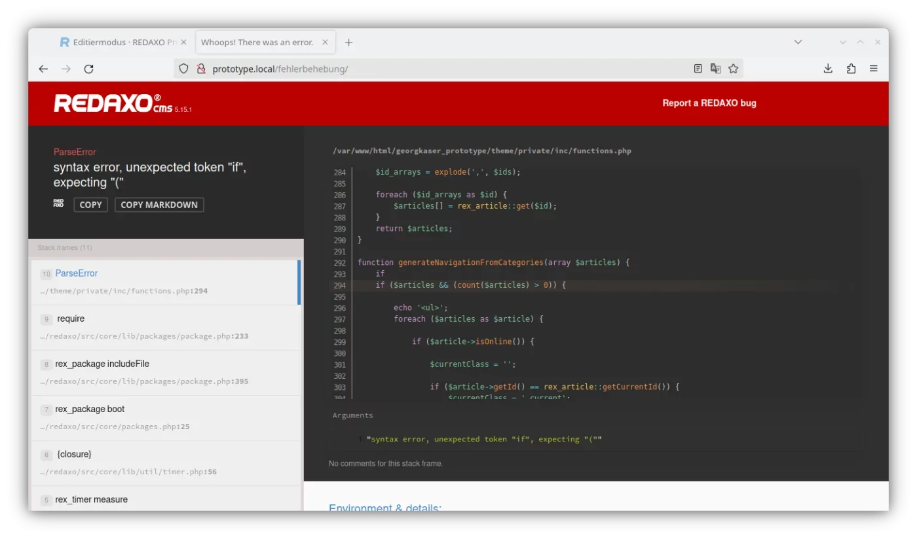Click ParseError title in left panel
The width and height of the screenshot is (917, 539).
(75, 152)
